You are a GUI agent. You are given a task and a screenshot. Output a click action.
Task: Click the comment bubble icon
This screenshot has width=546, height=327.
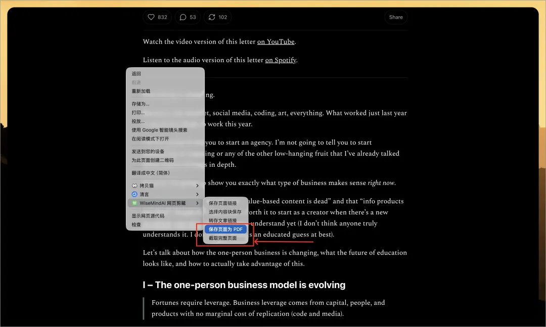point(183,17)
